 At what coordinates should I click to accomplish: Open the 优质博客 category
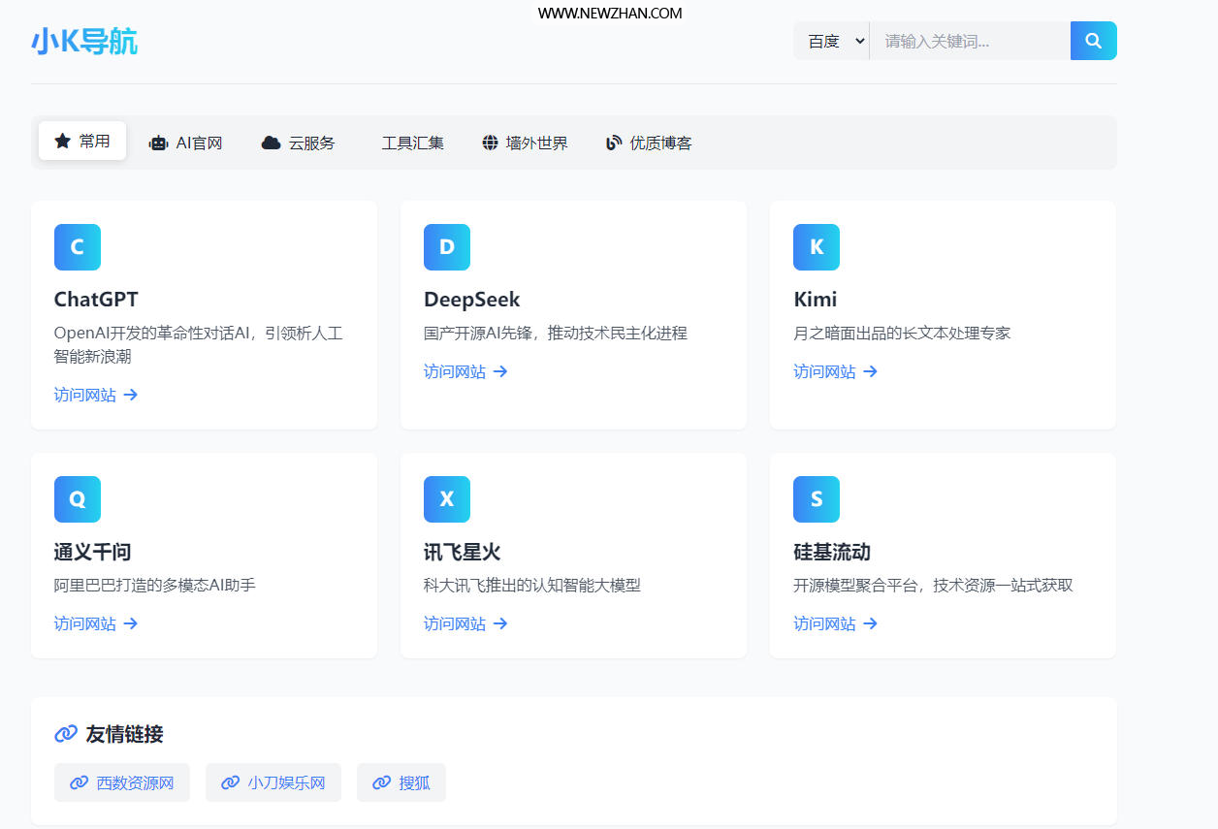pos(648,142)
